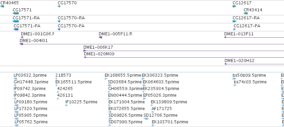
Task: Click the DME1-006K17 BAC clone line
Action: [x=184, y=51]
